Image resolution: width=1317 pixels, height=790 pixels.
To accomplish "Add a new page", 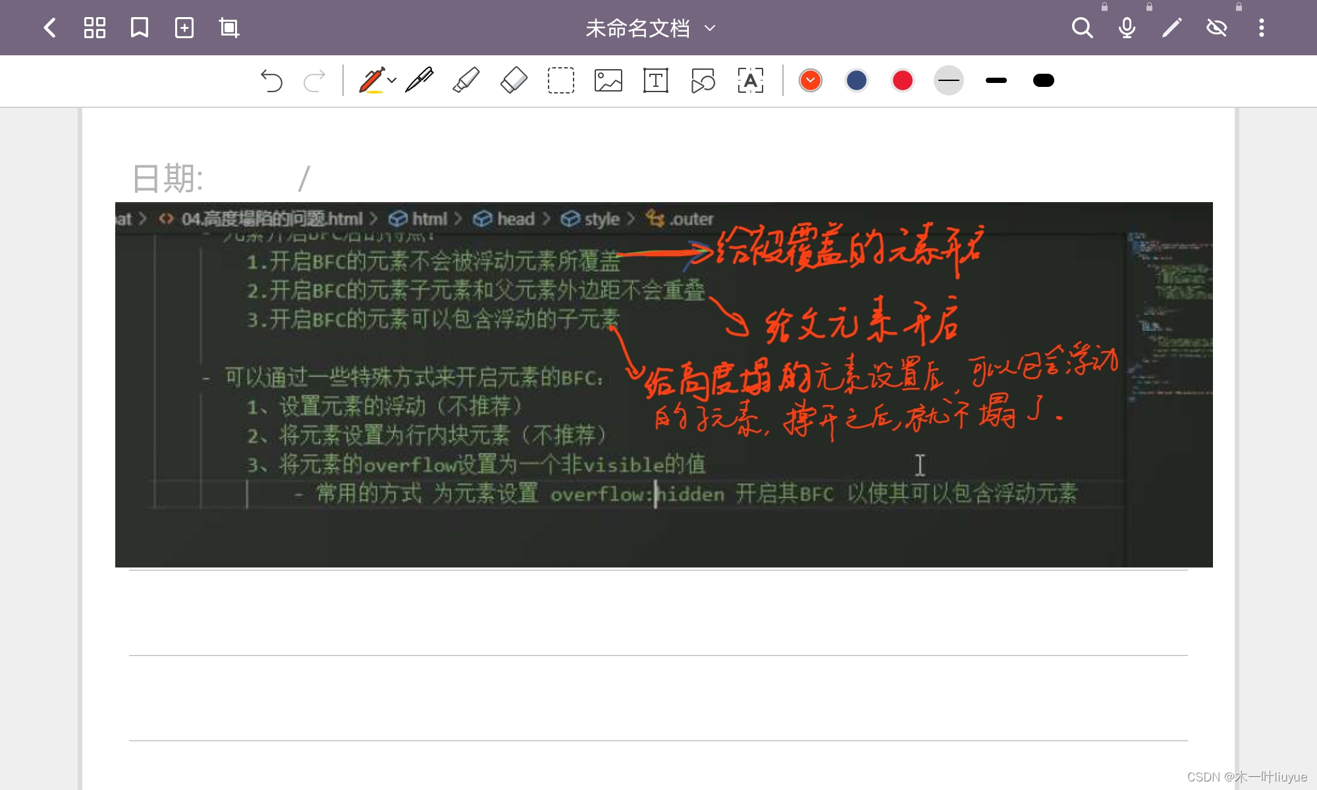I will tap(184, 28).
